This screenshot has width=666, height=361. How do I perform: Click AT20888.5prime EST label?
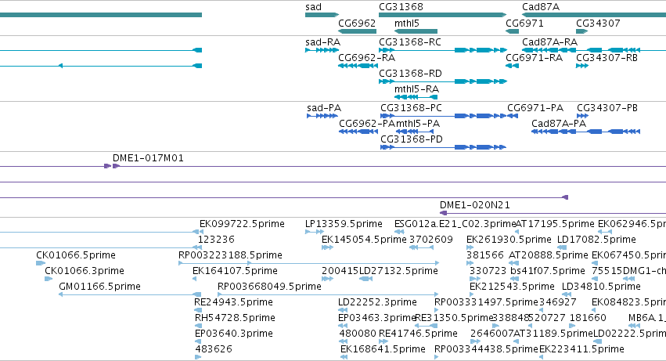point(549,255)
